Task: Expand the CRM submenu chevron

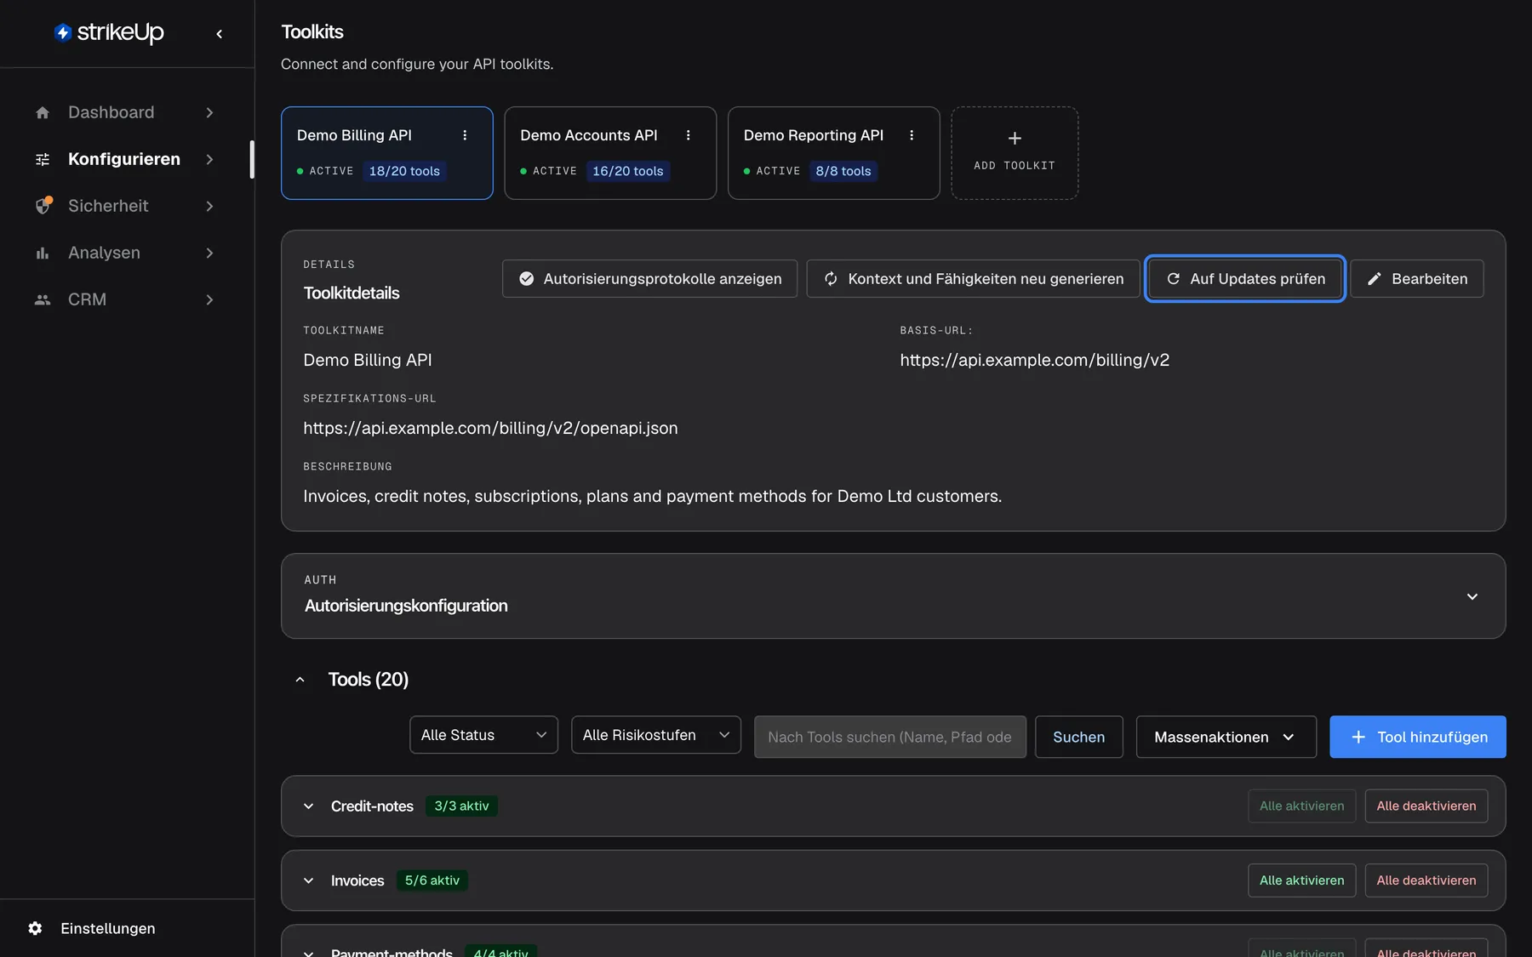Action: click(x=209, y=299)
